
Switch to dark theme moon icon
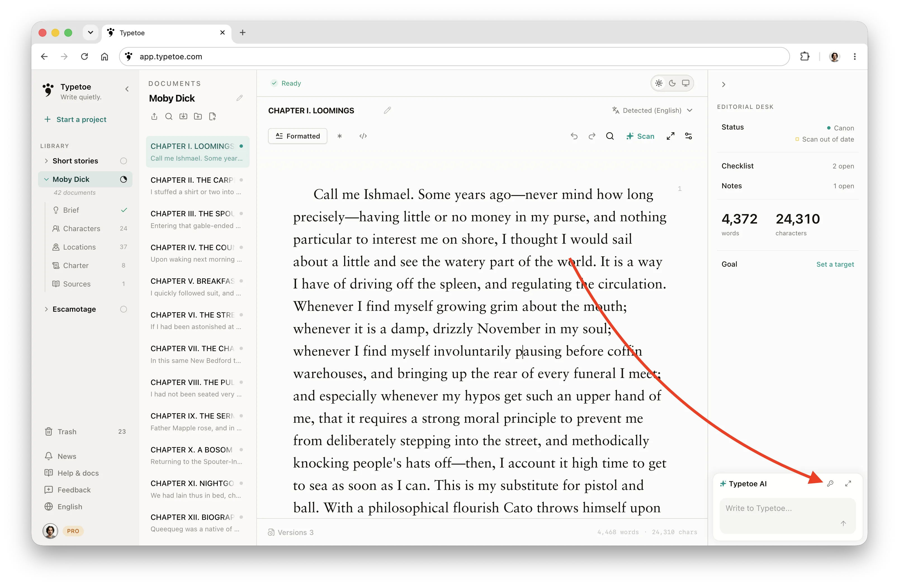pyautogui.click(x=672, y=83)
